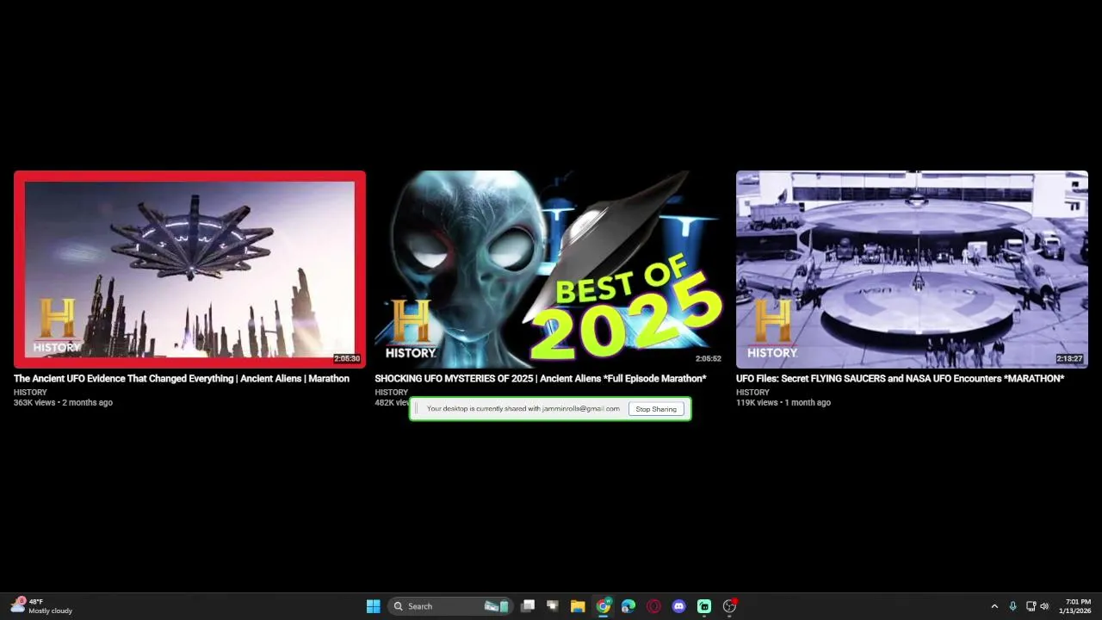
Task: Show hidden system tray icons
Action: pos(994,606)
